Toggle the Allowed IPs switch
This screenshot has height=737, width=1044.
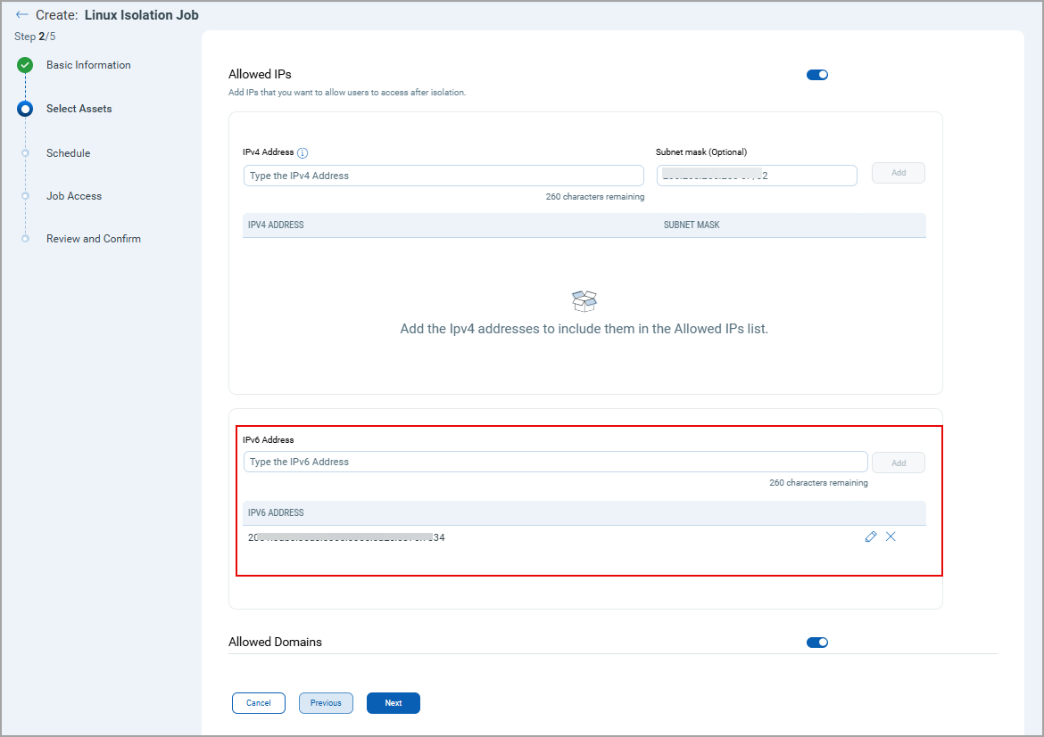[x=816, y=75]
